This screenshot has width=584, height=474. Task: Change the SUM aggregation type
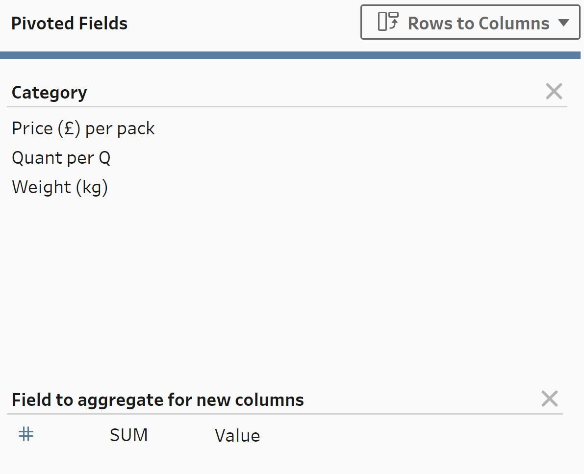[x=128, y=435]
